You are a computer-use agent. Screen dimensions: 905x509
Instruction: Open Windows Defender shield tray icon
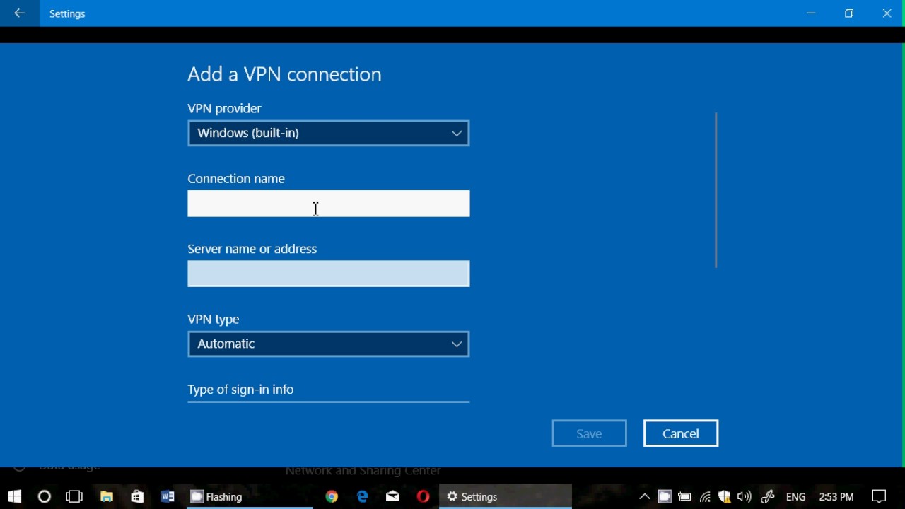click(x=724, y=497)
